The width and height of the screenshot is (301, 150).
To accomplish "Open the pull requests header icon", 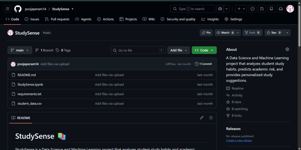I will click(x=262, y=9).
